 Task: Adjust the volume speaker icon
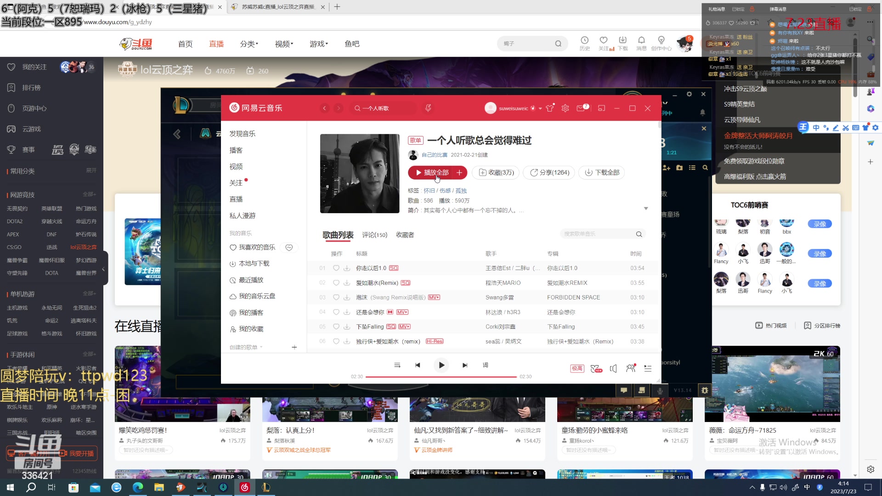[x=613, y=368]
